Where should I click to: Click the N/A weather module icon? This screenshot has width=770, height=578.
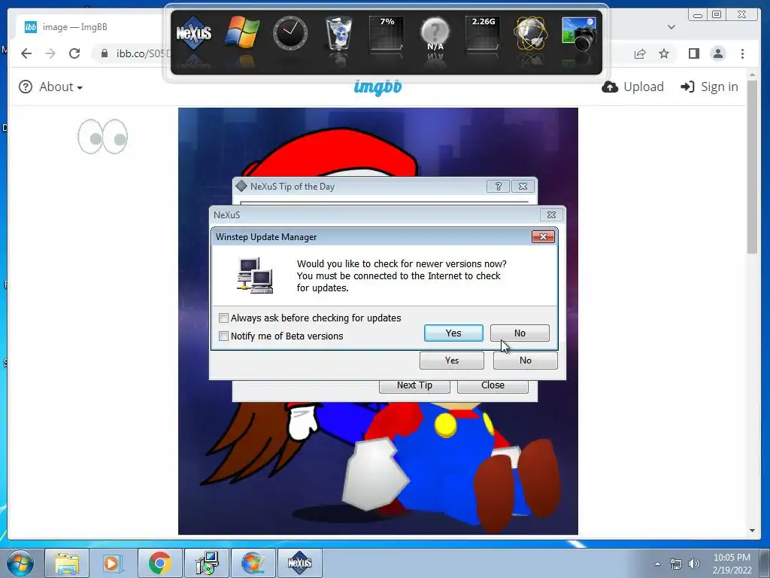435,33
